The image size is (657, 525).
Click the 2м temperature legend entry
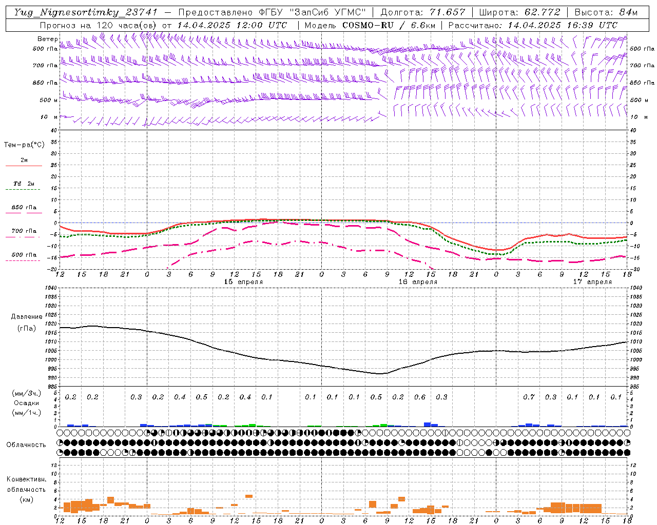coord(24,160)
